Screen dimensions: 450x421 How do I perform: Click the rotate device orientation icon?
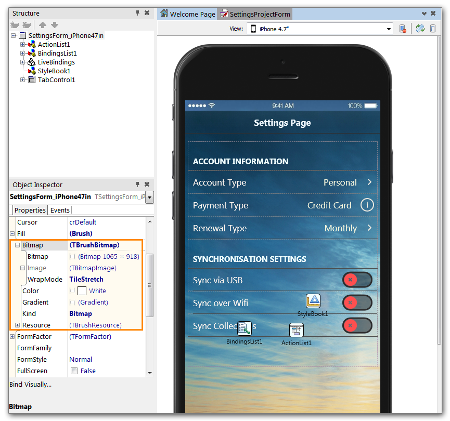(420, 29)
